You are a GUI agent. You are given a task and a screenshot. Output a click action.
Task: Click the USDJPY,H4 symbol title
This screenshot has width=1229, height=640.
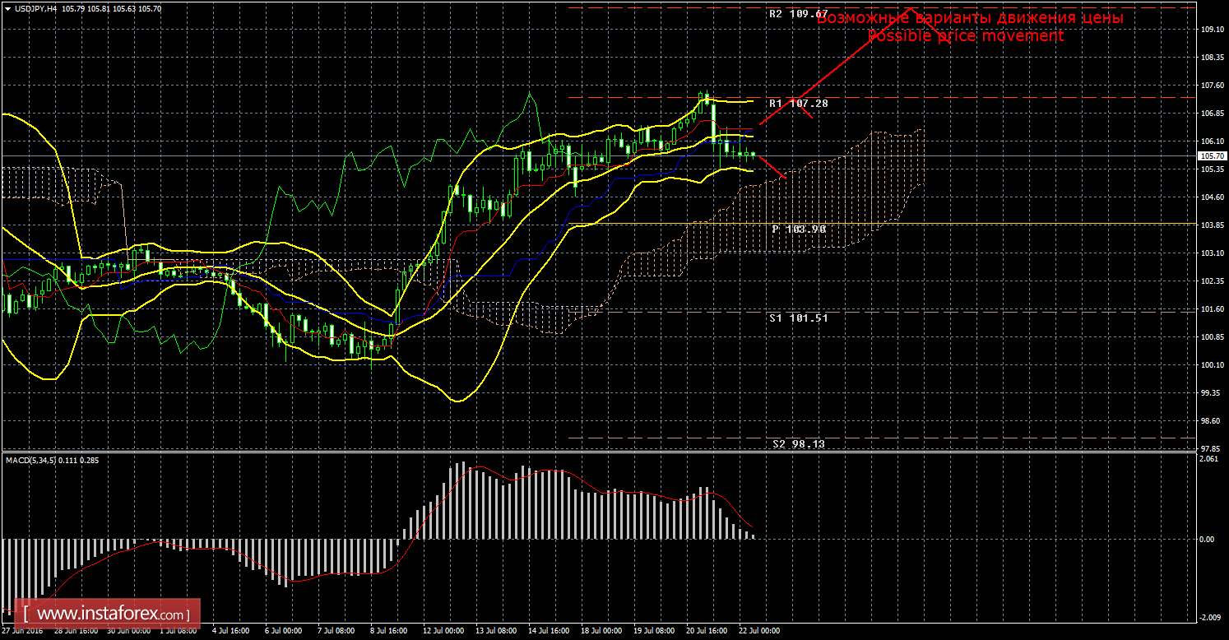point(36,7)
